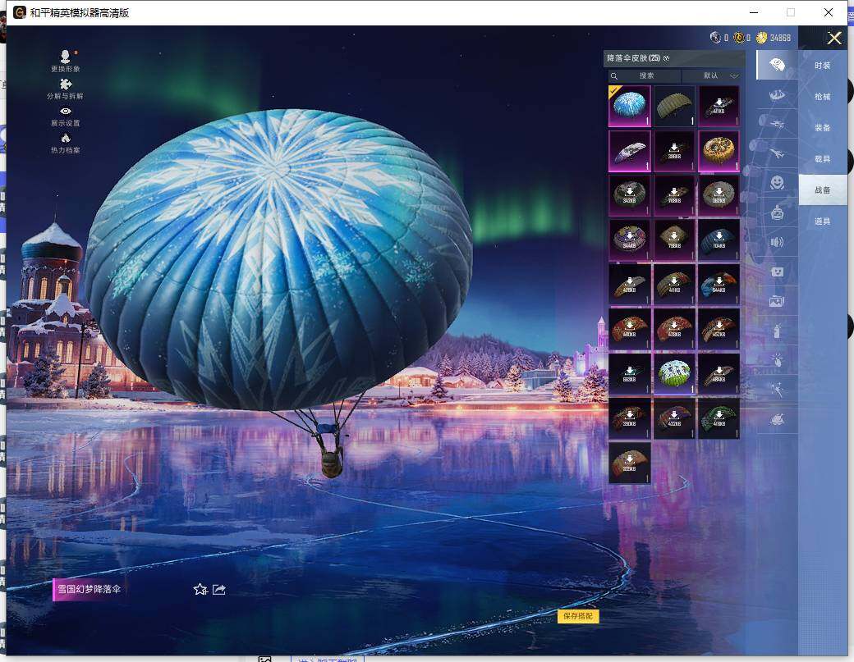Click the yellow 保存搭配 button
This screenshot has width=854, height=662.
578,616
